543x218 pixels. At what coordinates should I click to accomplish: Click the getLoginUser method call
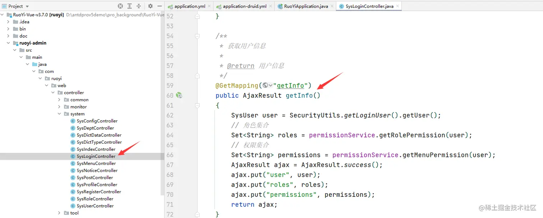[367, 115]
